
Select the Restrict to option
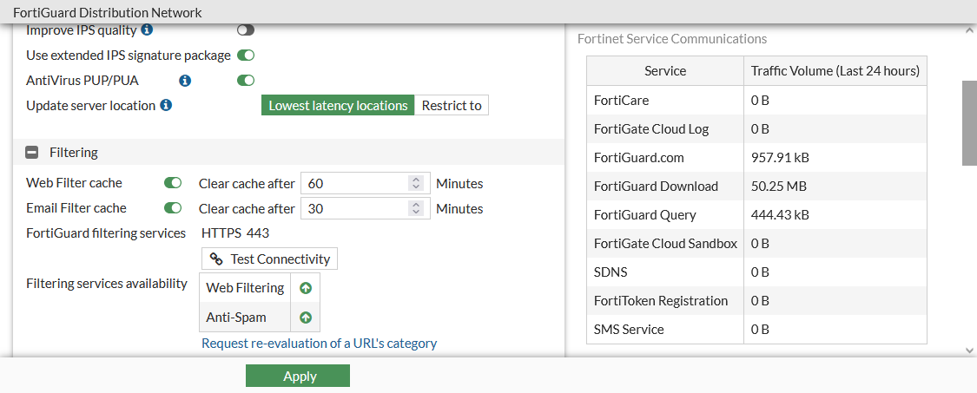coord(452,106)
